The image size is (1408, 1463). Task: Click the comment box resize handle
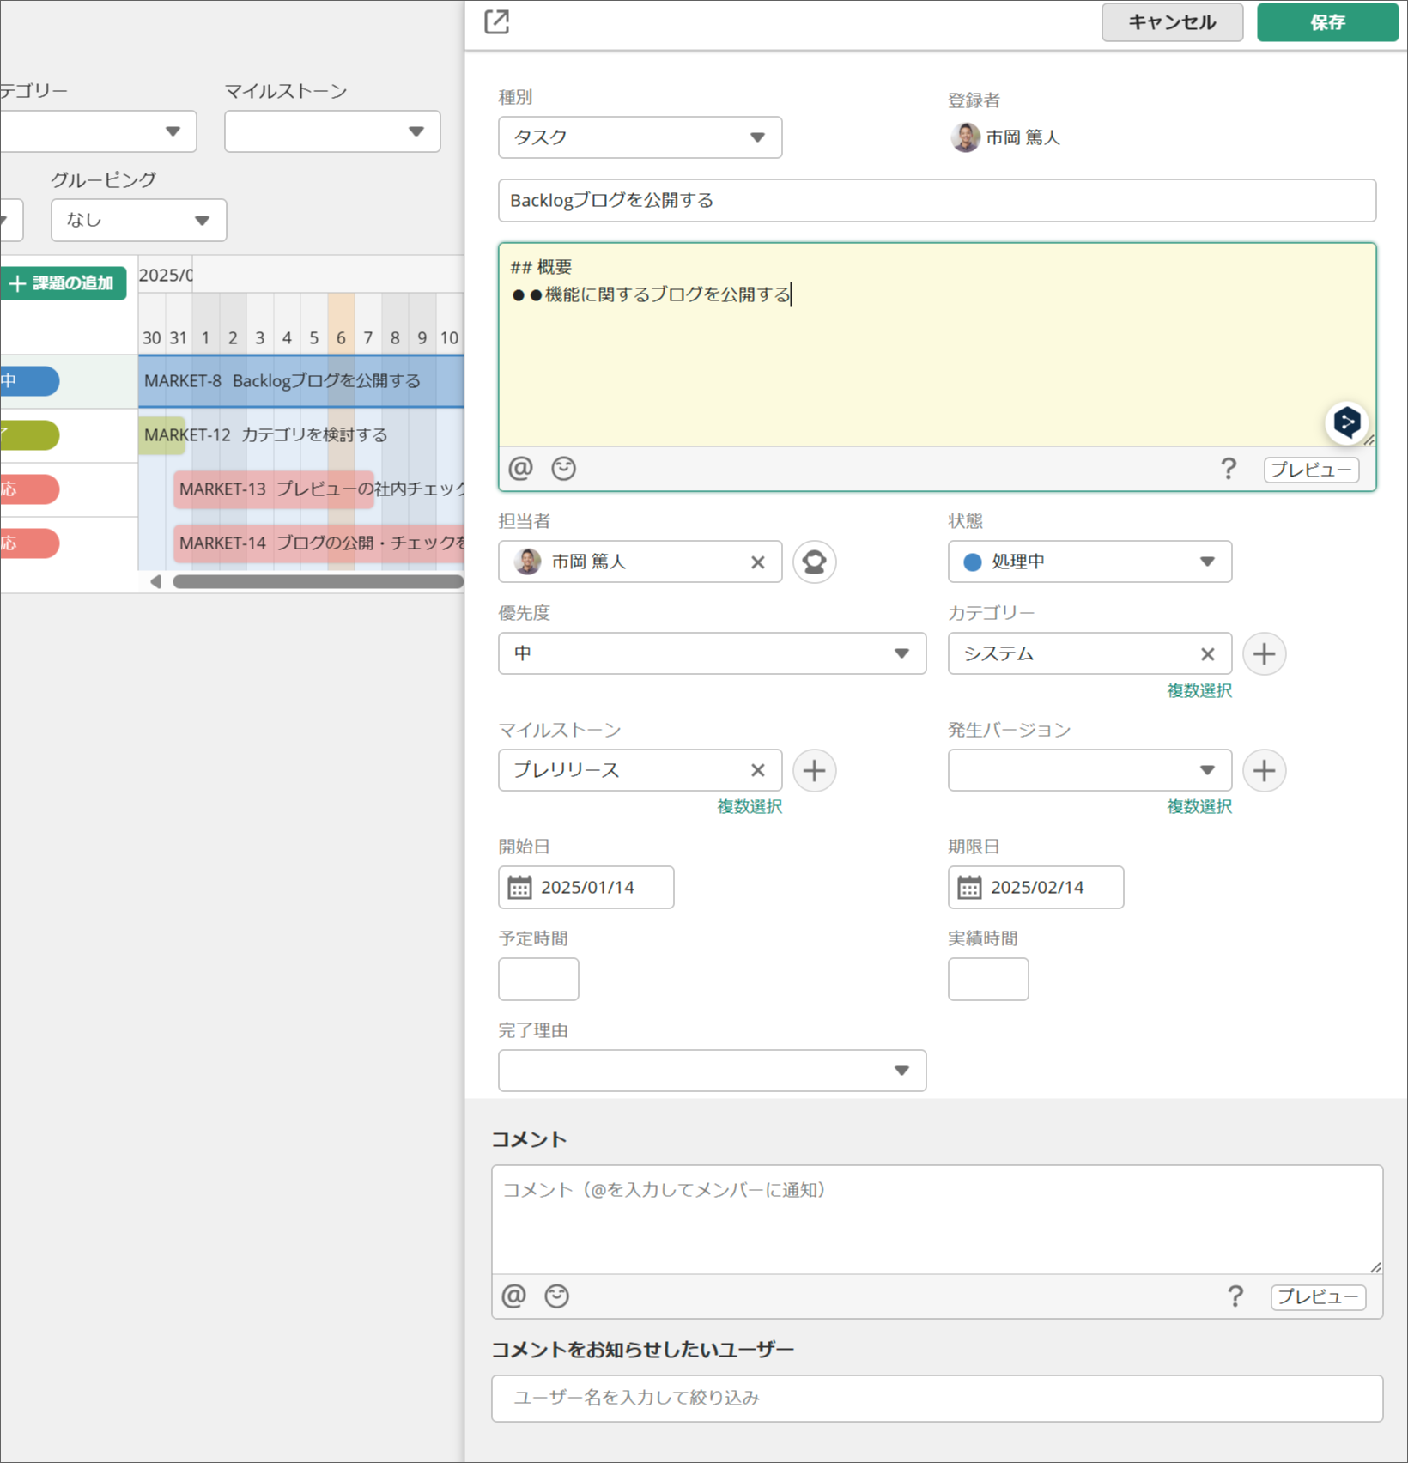[x=1375, y=1267]
